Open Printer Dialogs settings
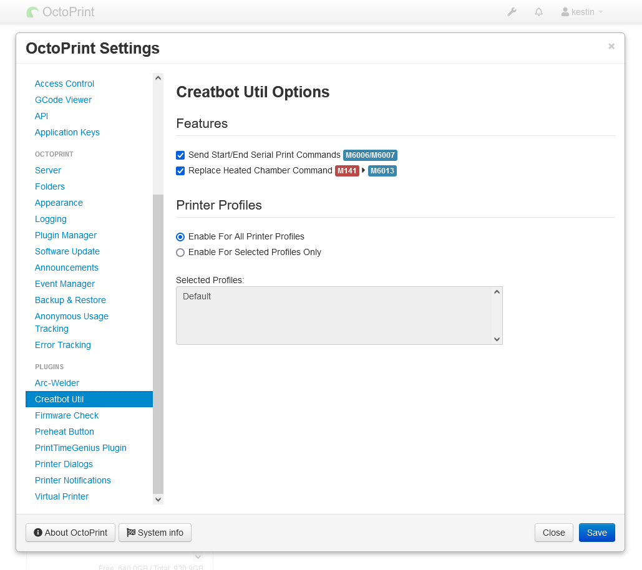Viewport: 642px width, 570px height. point(64,464)
